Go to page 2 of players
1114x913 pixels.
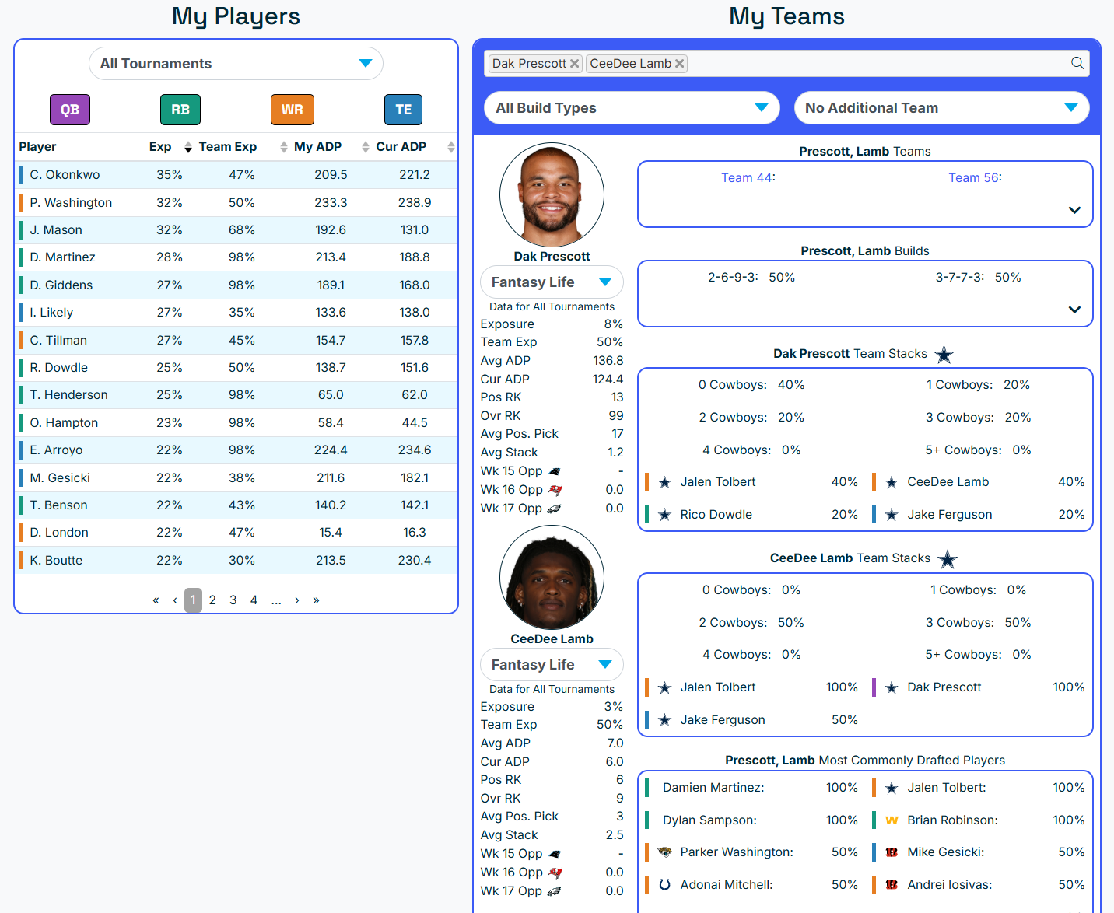pyautogui.click(x=212, y=600)
